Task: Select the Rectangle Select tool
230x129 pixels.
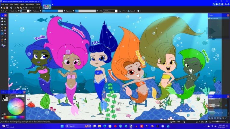Action: click(x=2, y=19)
